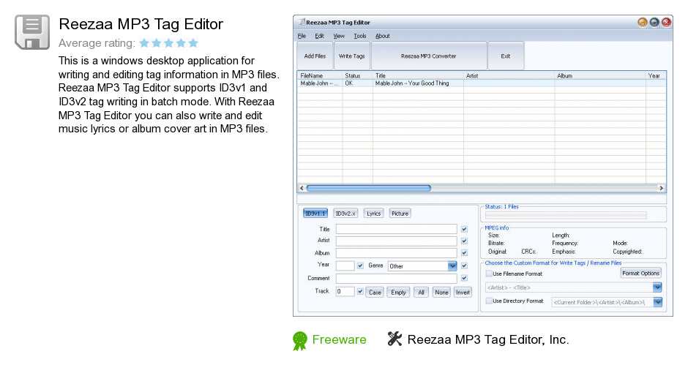Image resolution: width=688 pixels, height=373 pixels.
Task: Open Reezaa MP3 Converter from toolbar
Action: coord(429,56)
